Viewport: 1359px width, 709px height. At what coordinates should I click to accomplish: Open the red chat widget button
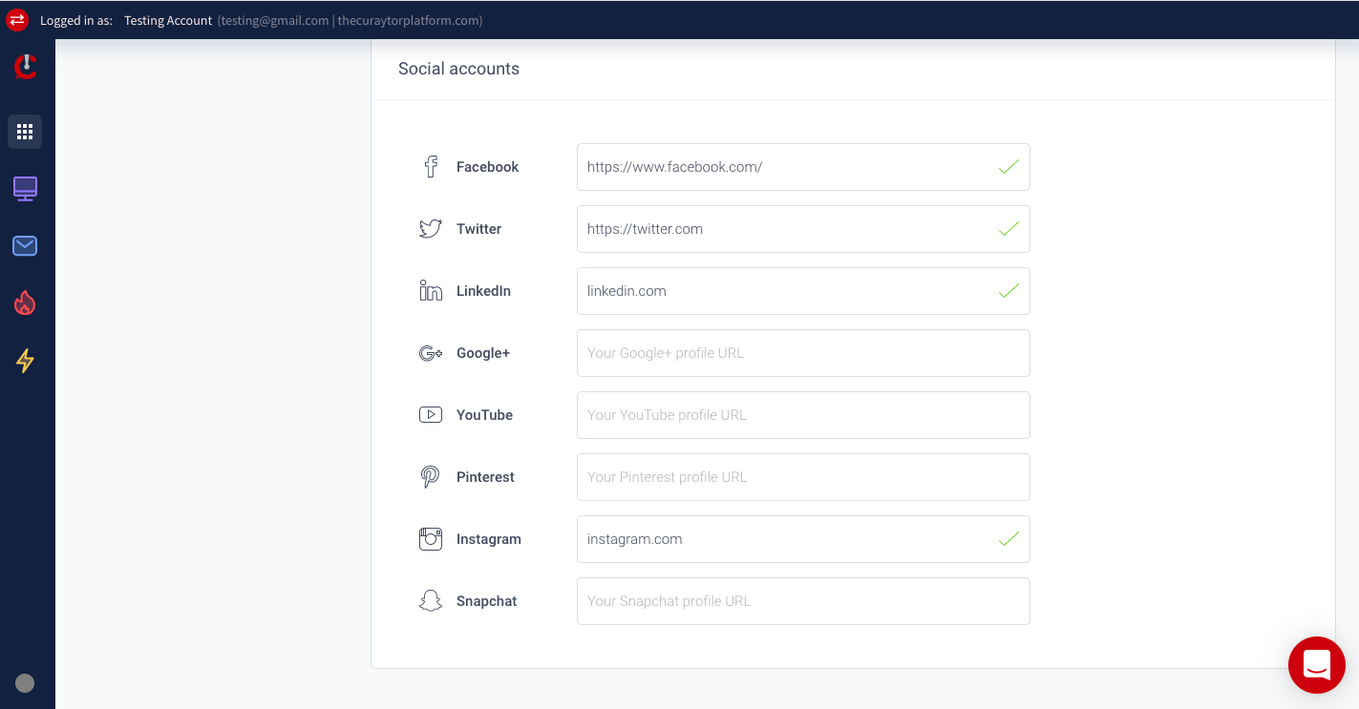coord(1317,665)
